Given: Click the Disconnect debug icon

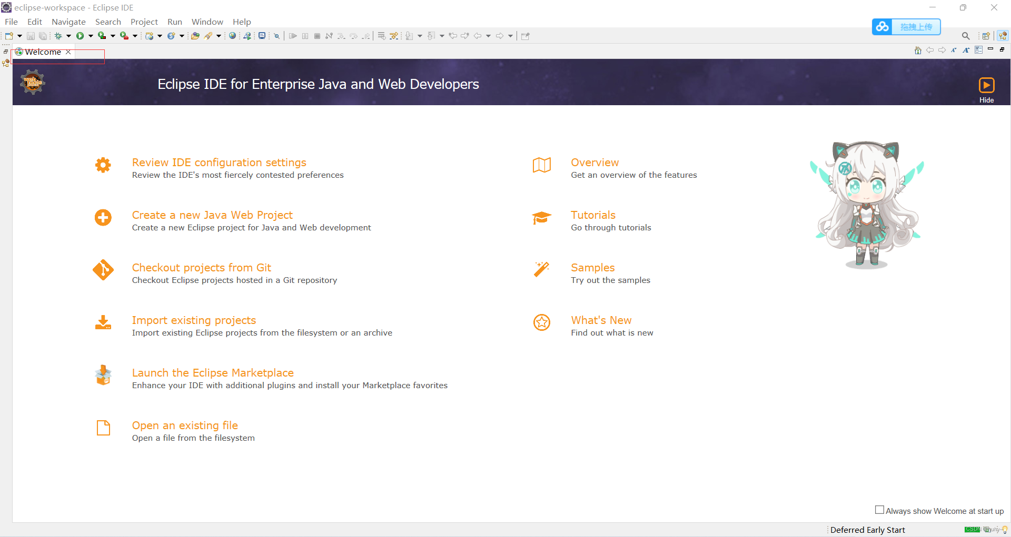Looking at the screenshot, I should pyautogui.click(x=329, y=36).
